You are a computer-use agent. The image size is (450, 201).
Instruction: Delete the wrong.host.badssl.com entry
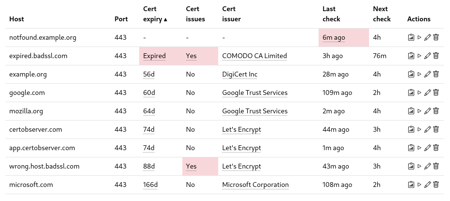point(436,166)
